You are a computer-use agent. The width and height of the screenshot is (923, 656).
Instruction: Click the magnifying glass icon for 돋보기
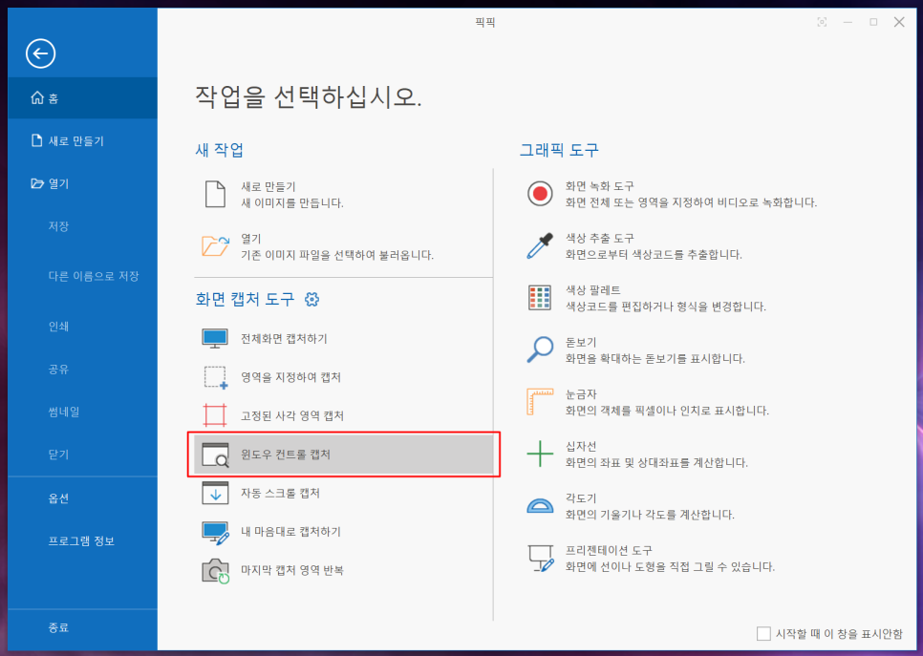[540, 349]
